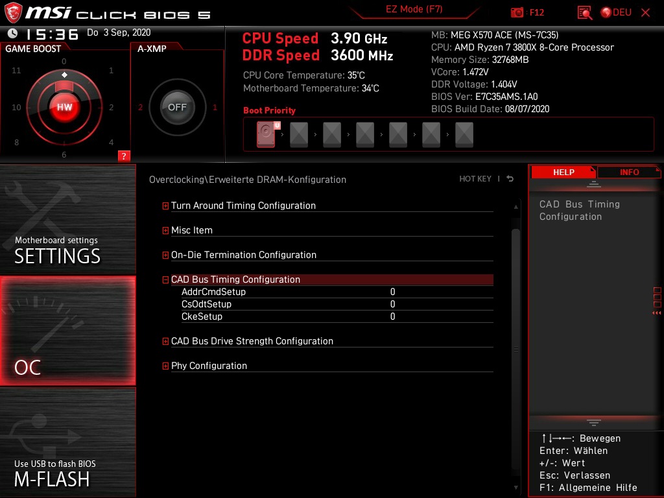Image resolution: width=664 pixels, height=498 pixels.
Task: Go back using the hot key return arrow
Action: (510, 179)
